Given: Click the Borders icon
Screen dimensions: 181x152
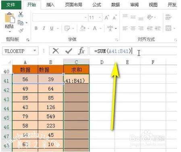Looking at the screenshot, I should 67,28.
